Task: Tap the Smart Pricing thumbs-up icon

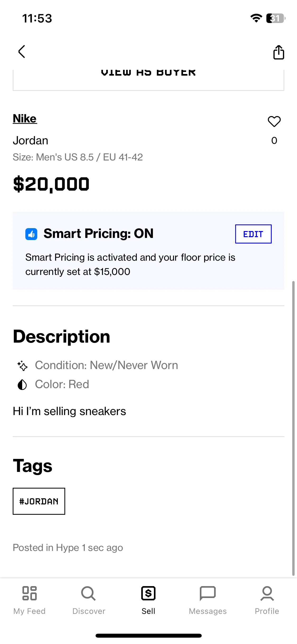Action: click(x=31, y=234)
